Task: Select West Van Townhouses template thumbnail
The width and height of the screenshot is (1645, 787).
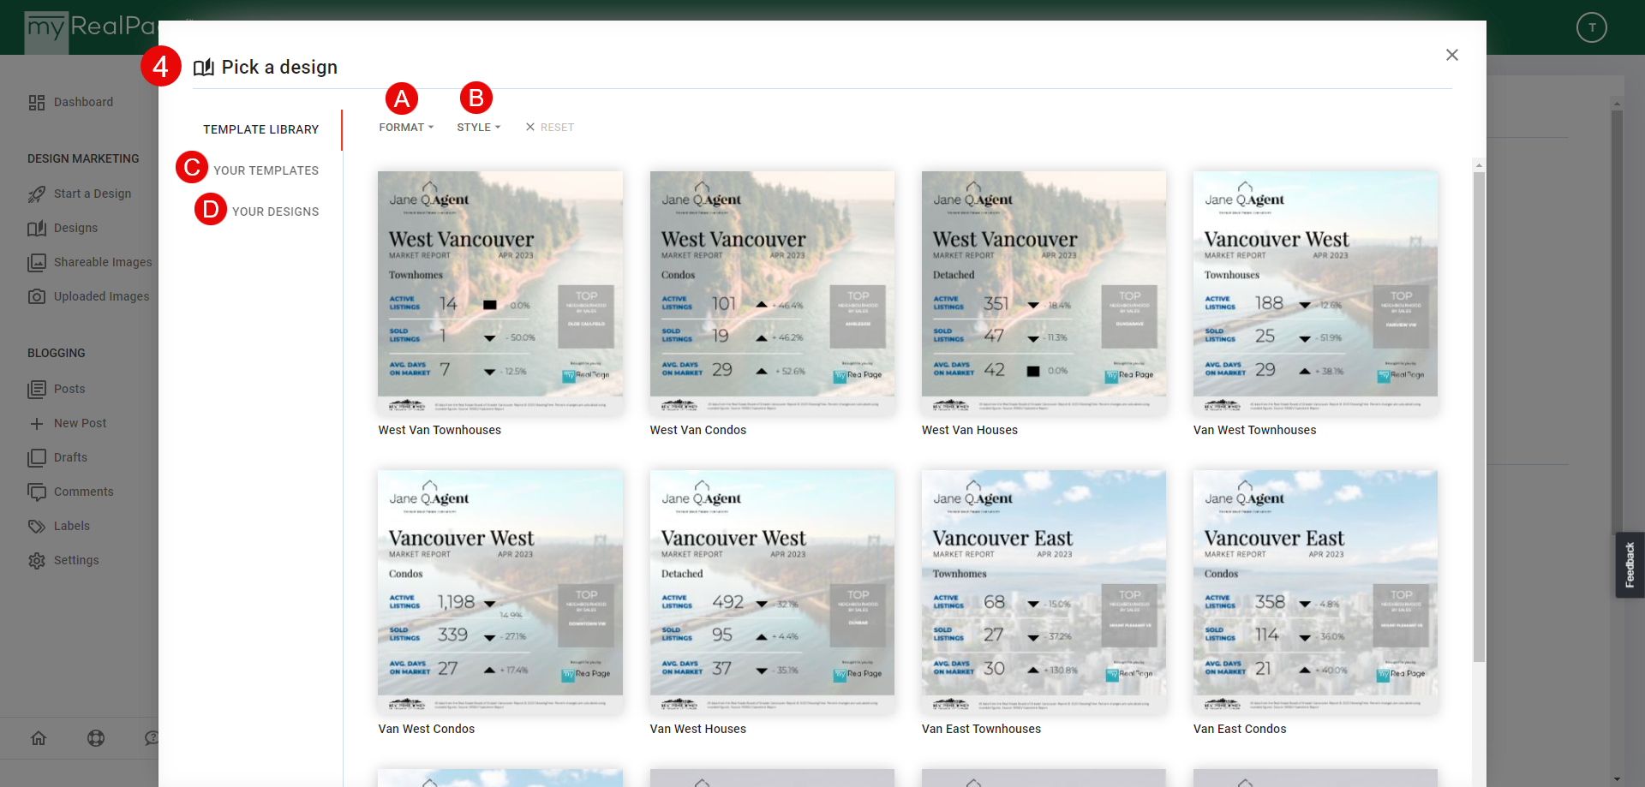Action: pos(500,293)
